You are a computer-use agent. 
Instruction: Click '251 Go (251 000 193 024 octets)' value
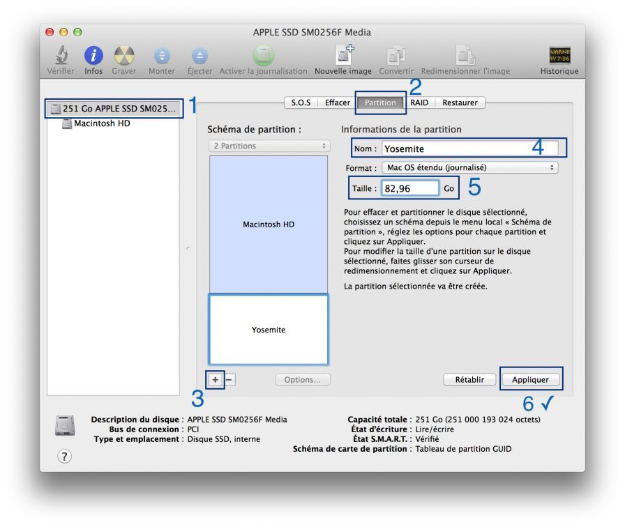478,420
